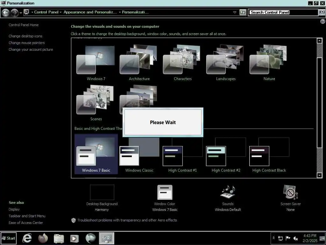This screenshot has width=326, height=245.
Task: Click the Forward navigation arrow
Action: click(x=14, y=13)
